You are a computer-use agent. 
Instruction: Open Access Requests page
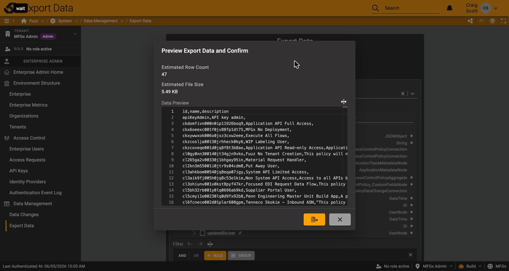27,160
